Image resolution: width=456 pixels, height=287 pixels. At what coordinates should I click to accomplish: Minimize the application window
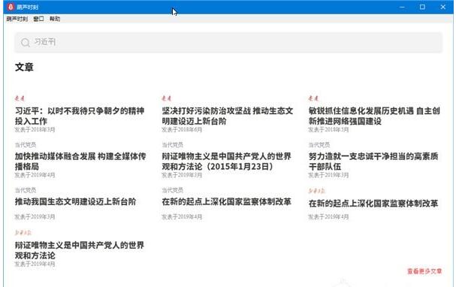point(402,7)
